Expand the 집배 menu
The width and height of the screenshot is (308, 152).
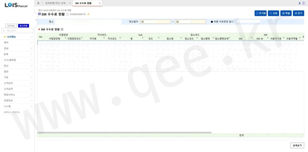point(17,48)
